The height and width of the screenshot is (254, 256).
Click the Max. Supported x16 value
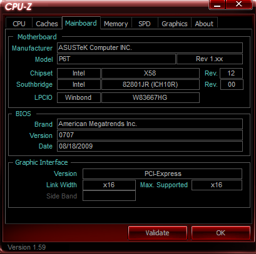point(217,185)
